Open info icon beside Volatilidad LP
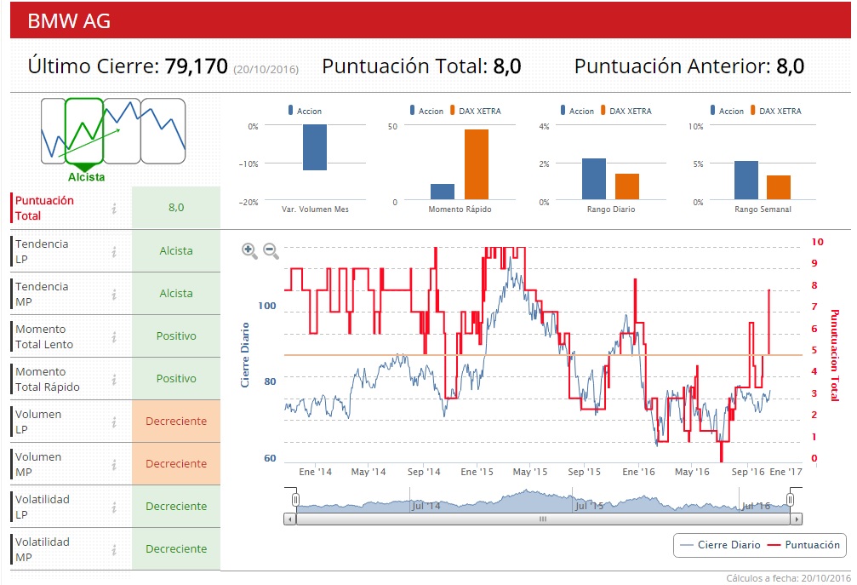The width and height of the screenshot is (857, 585). tap(114, 508)
